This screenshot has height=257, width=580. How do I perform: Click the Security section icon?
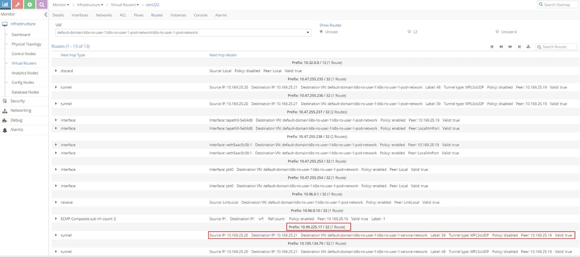[x=5, y=101]
